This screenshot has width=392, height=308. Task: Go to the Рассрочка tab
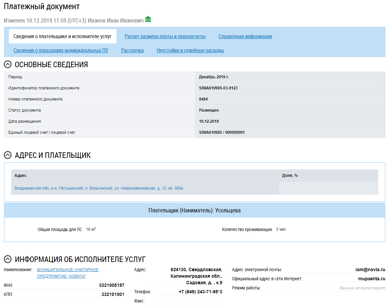click(x=132, y=51)
